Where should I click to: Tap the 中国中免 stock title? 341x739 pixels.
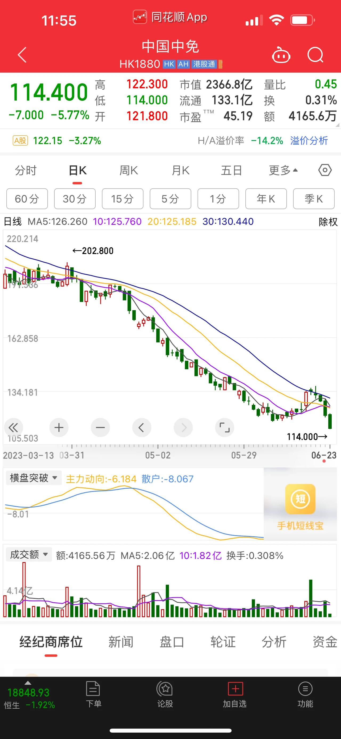(x=170, y=47)
